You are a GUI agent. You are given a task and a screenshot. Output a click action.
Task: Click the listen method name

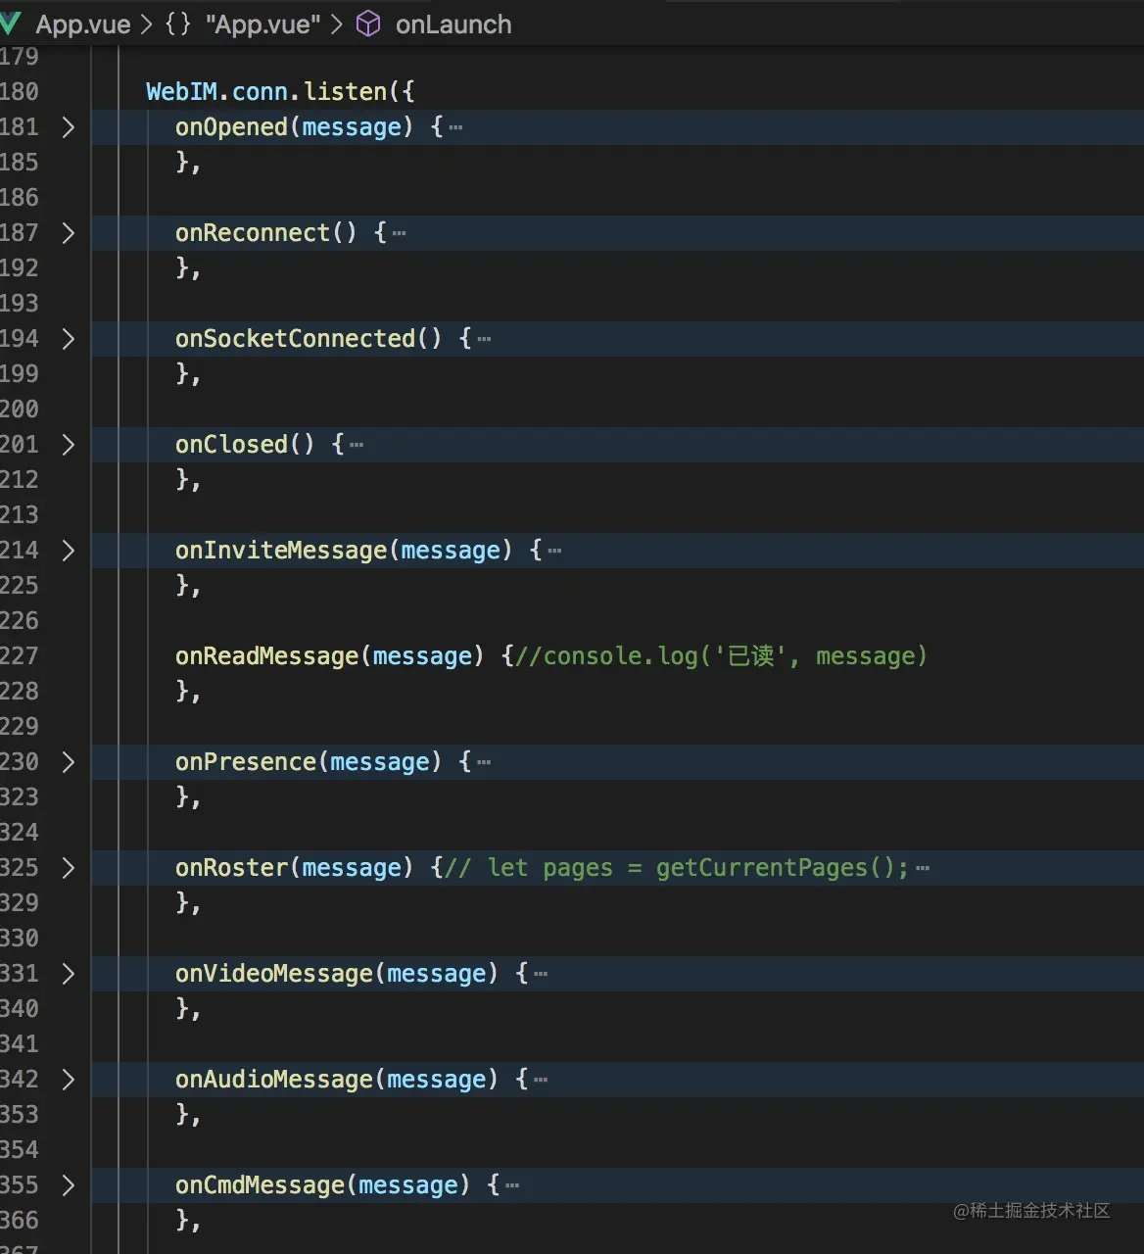346,92
